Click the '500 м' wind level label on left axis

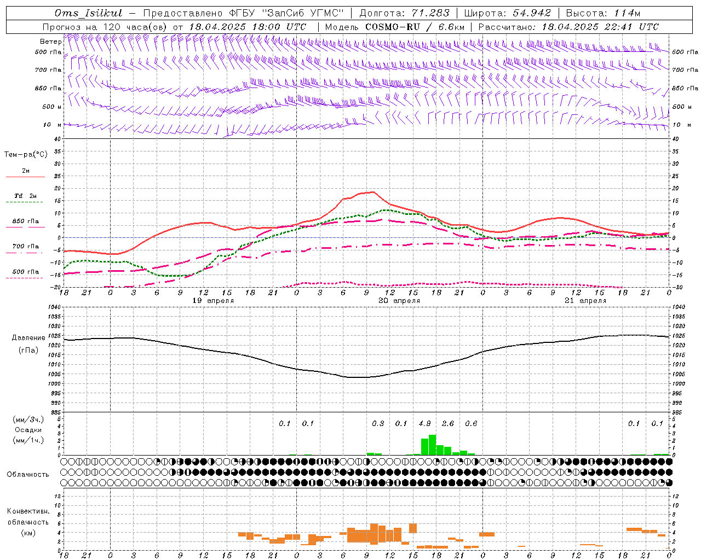point(52,107)
